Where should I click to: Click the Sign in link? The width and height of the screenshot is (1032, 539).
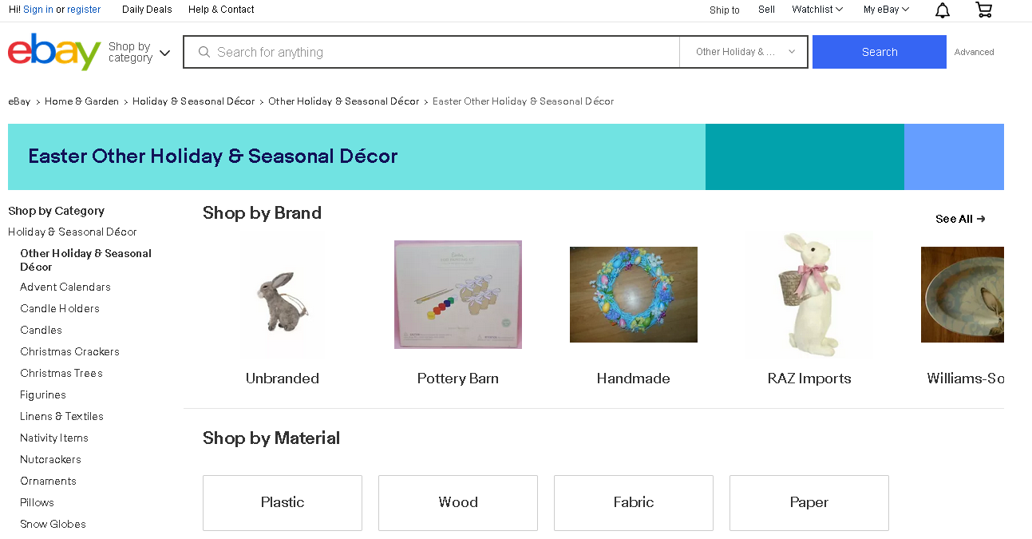tap(38, 10)
